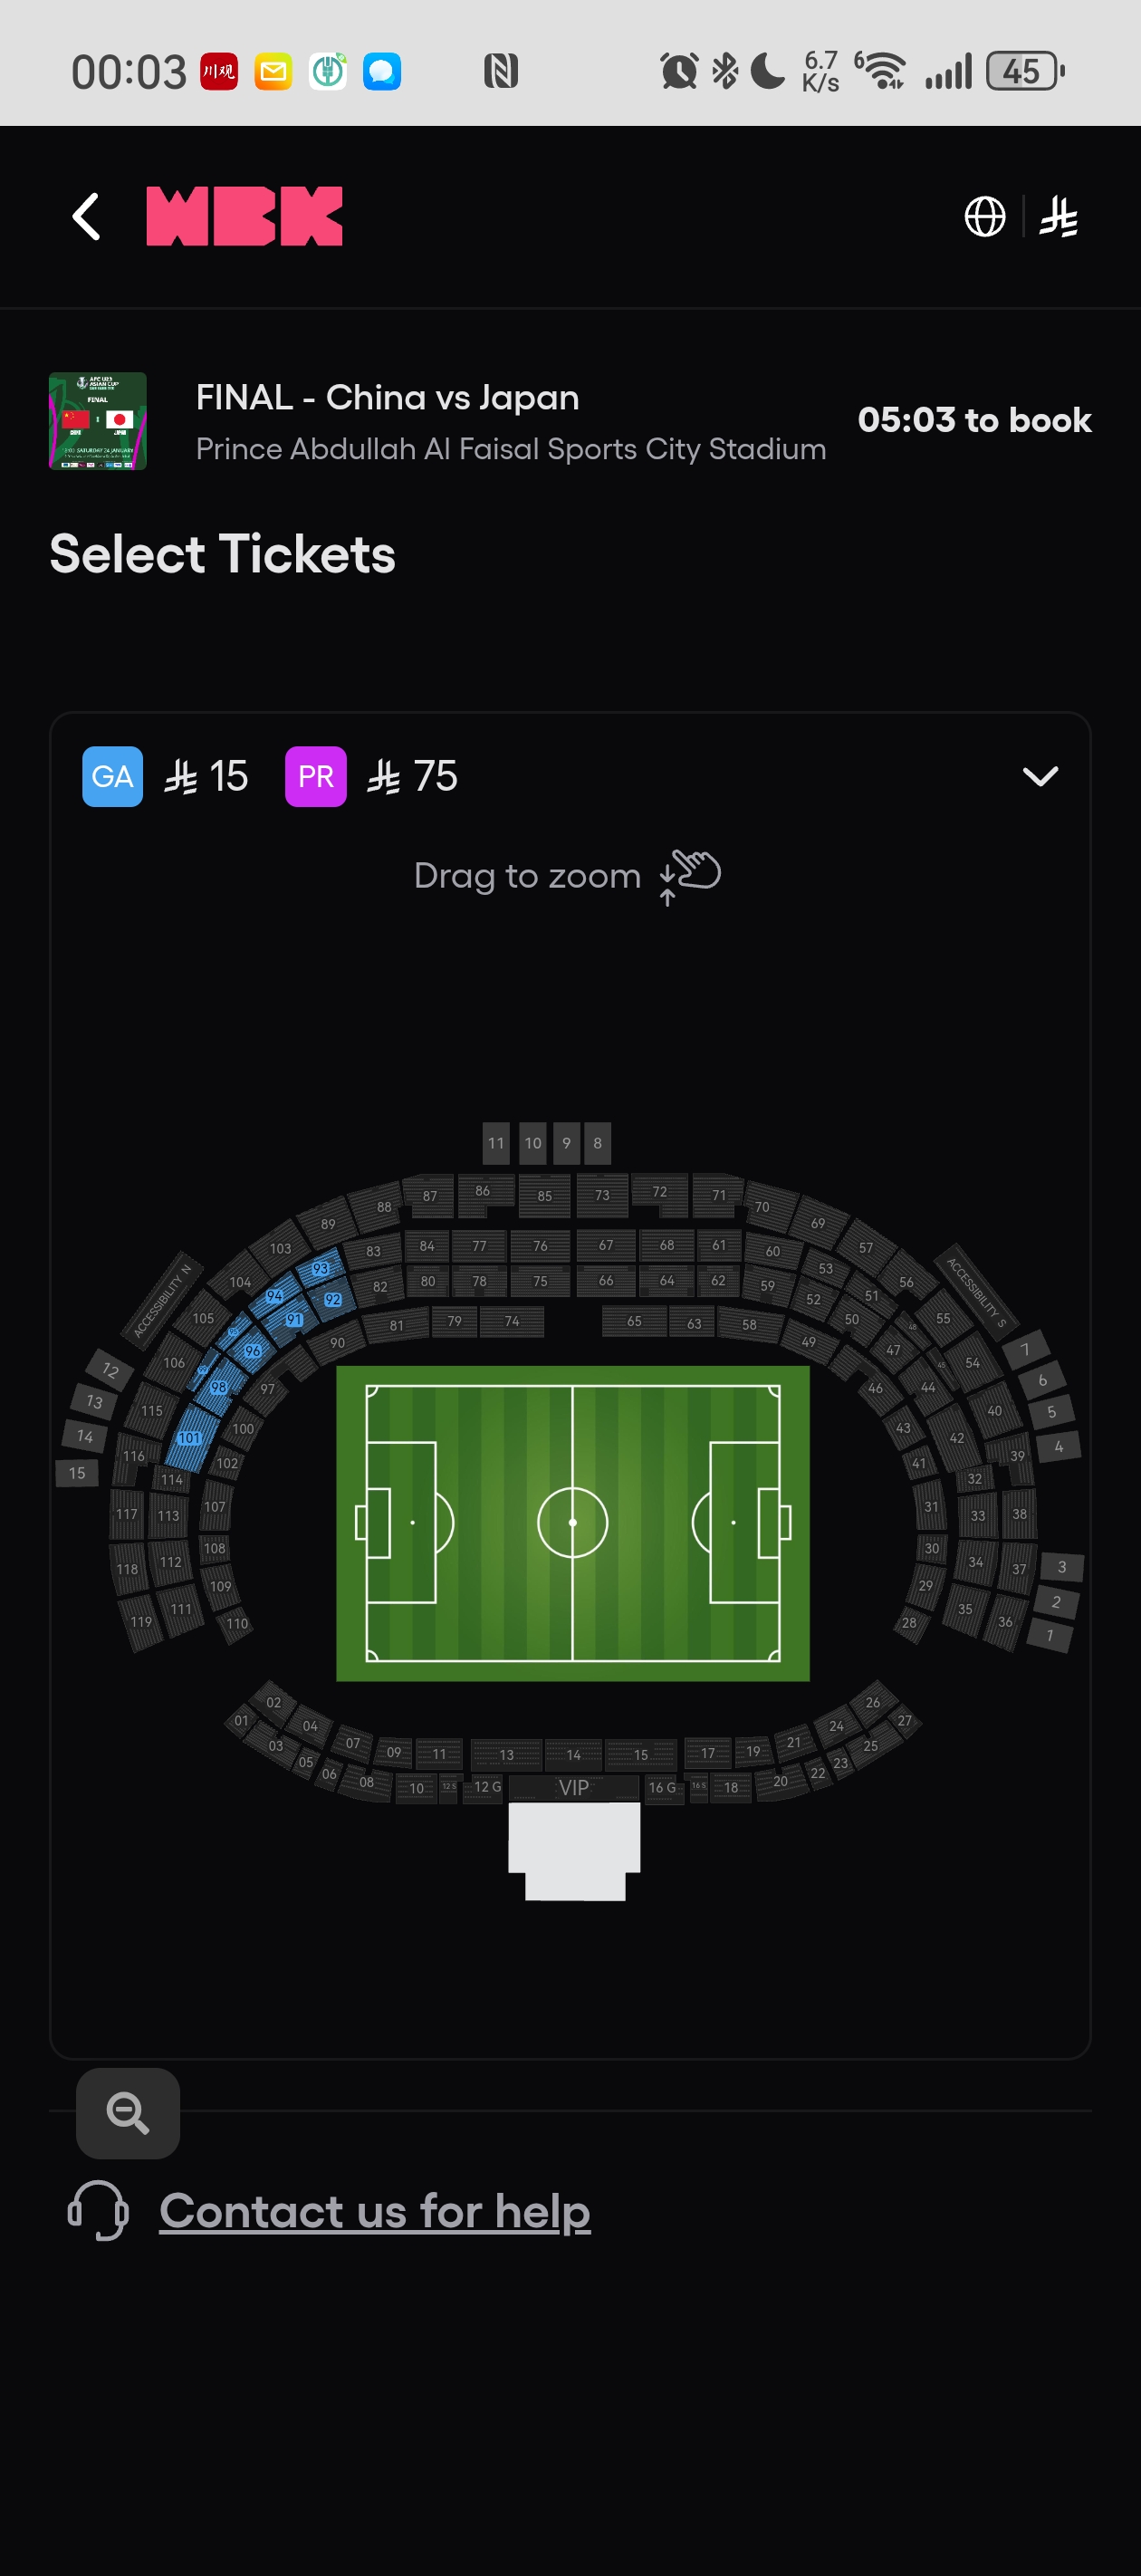The height and width of the screenshot is (2576, 1141).
Task: Choose highlighted section 93 on map
Action: tap(320, 1268)
